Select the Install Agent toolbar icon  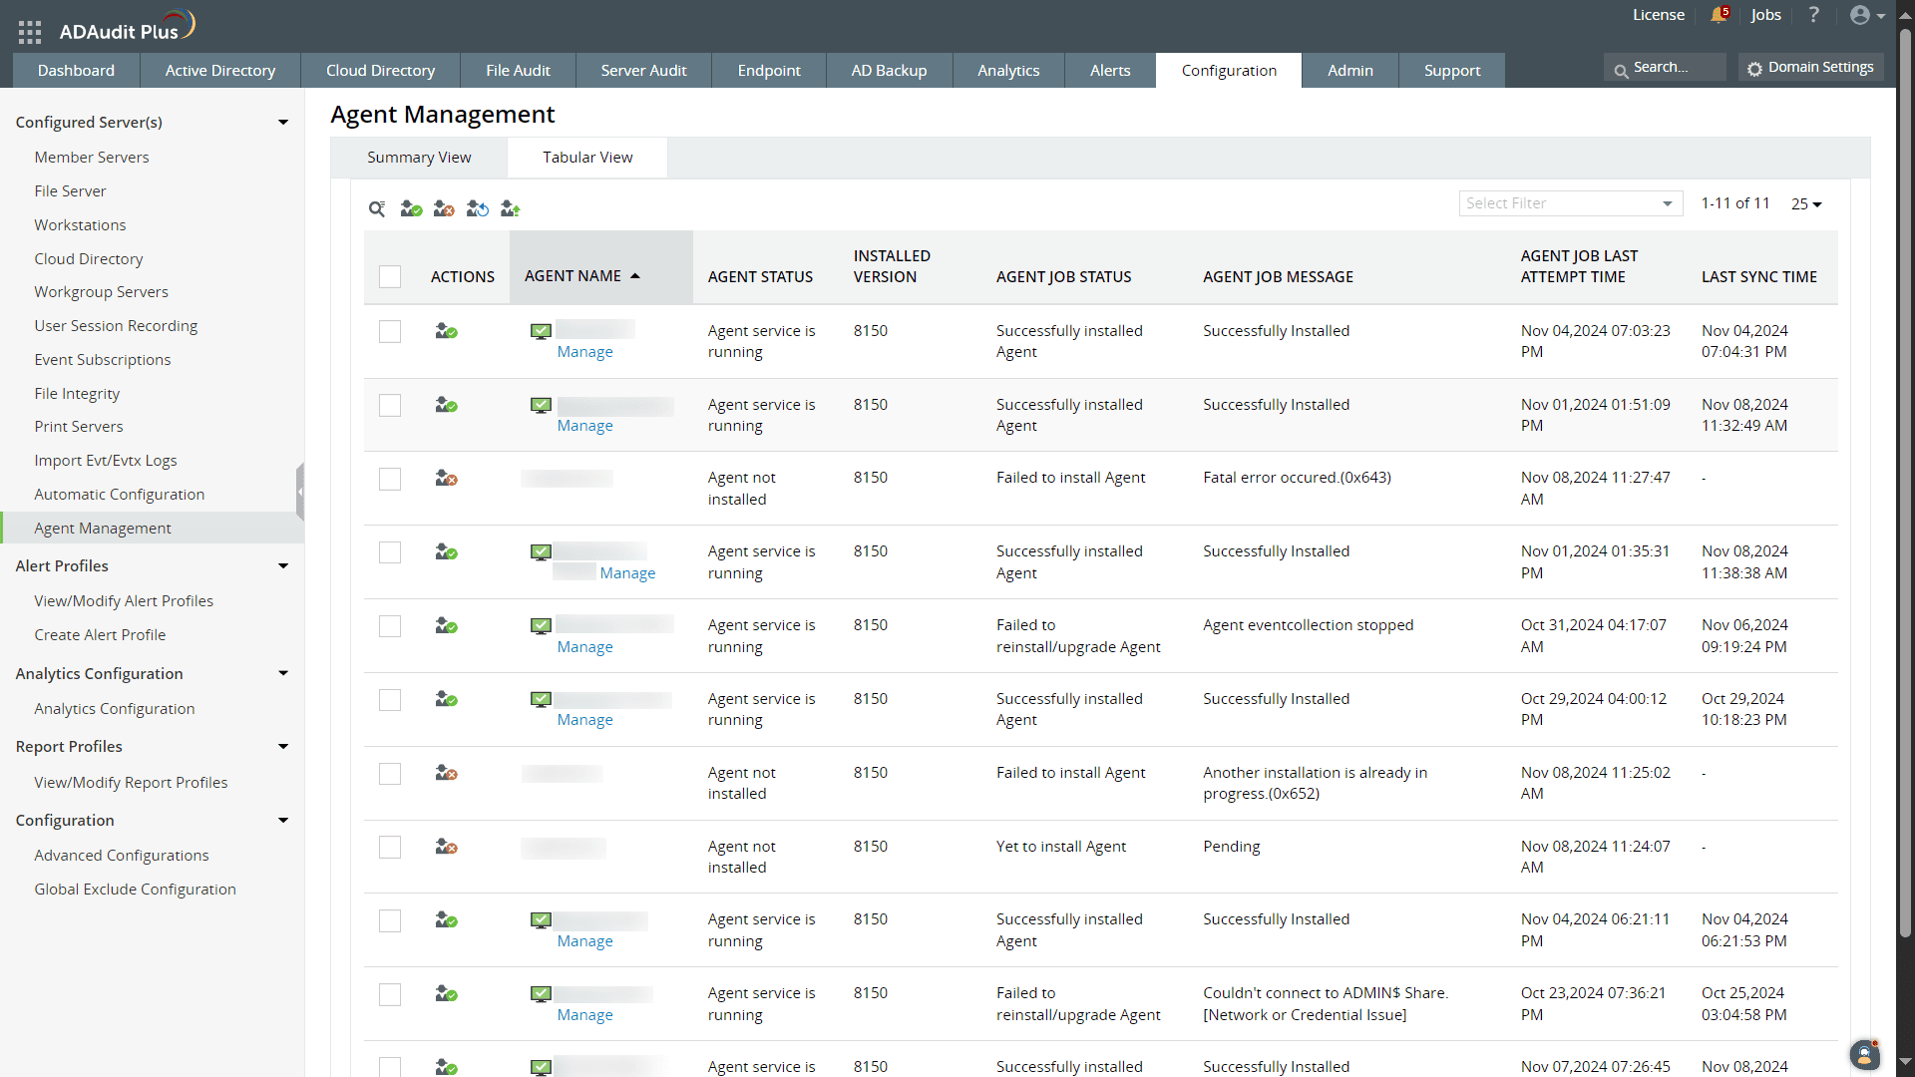[410, 208]
